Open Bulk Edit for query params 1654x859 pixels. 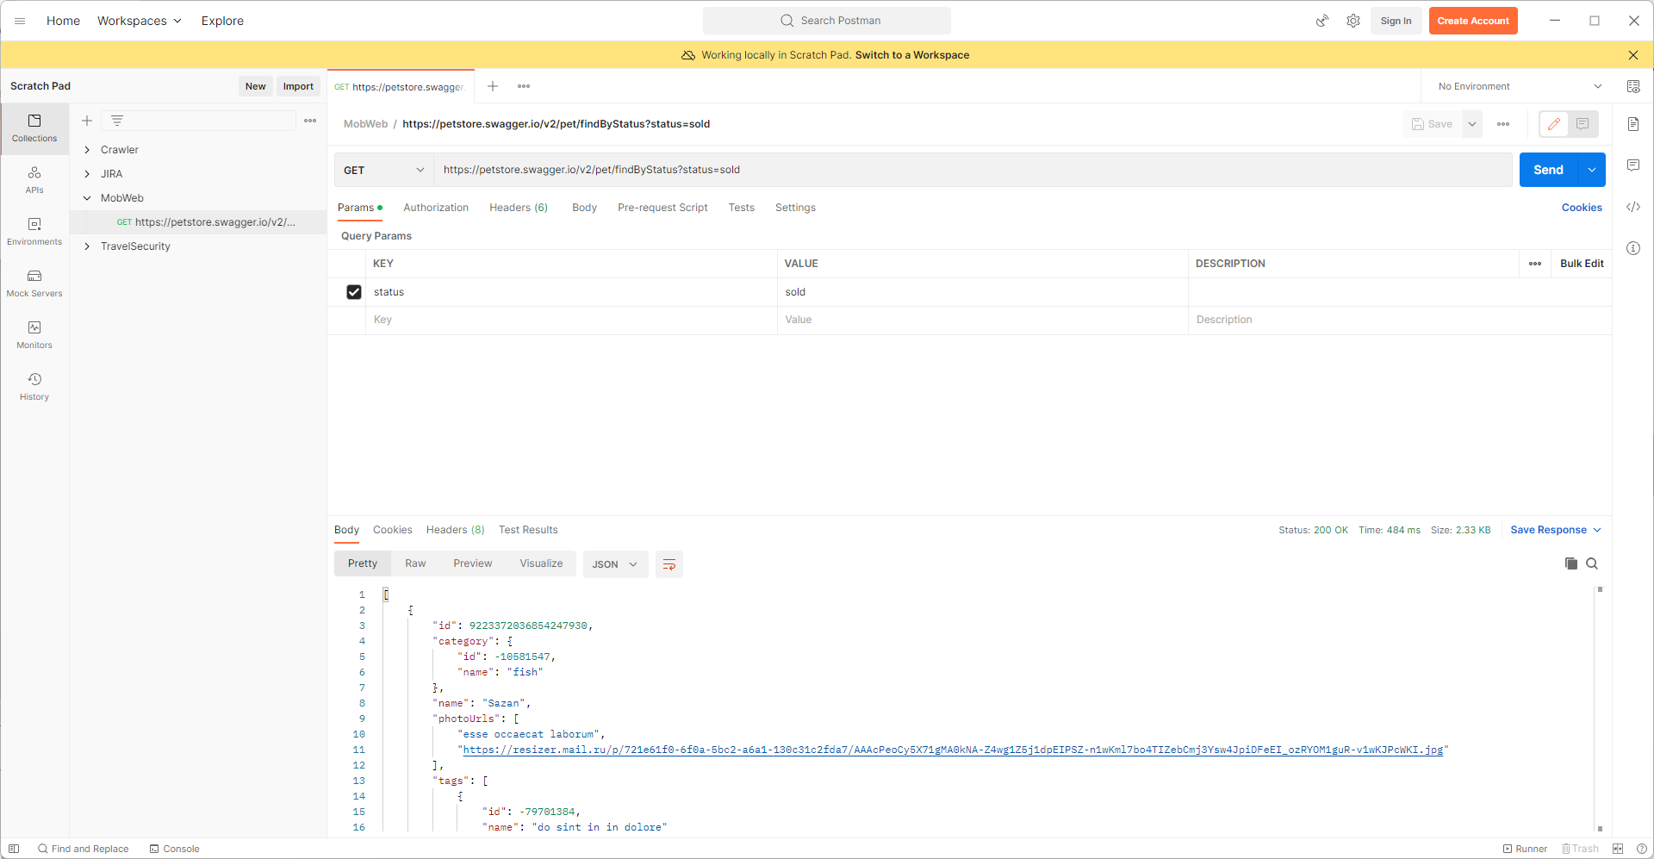tap(1582, 264)
